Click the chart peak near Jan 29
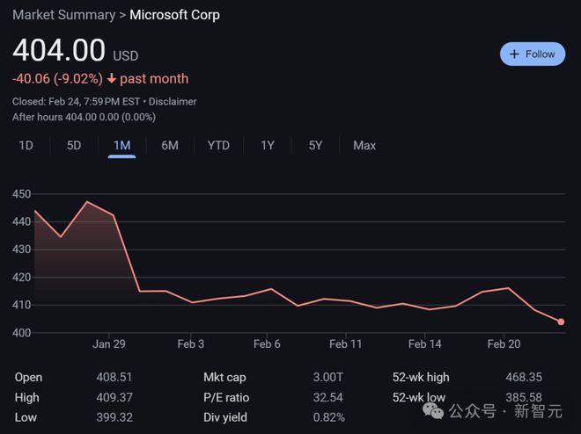581x434 pixels. click(x=86, y=202)
